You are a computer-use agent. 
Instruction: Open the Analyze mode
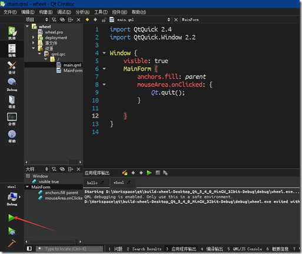tap(12, 119)
